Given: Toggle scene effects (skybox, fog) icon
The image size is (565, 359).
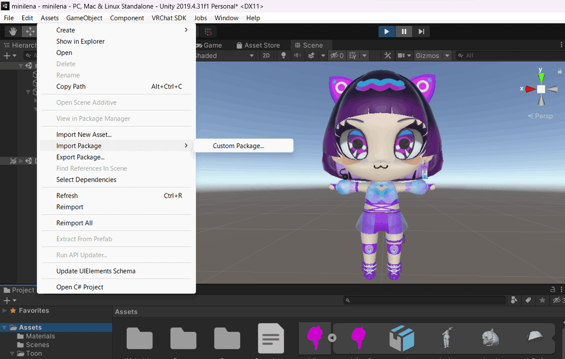Looking at the screenshot, I should 311,56.
